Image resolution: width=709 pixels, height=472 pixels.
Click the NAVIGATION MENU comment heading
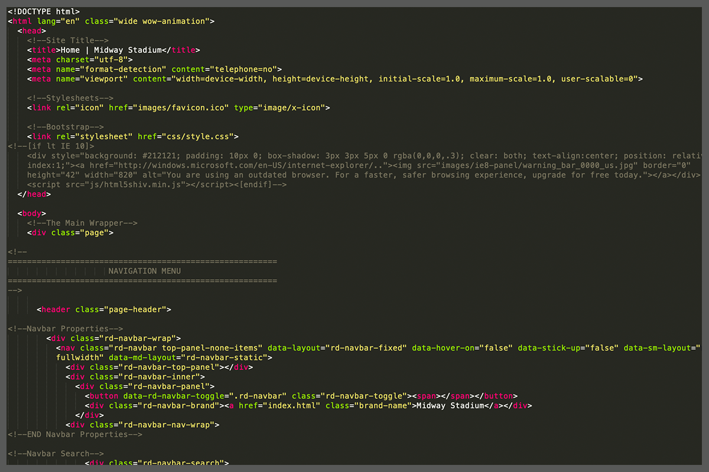tap(145, 271)
